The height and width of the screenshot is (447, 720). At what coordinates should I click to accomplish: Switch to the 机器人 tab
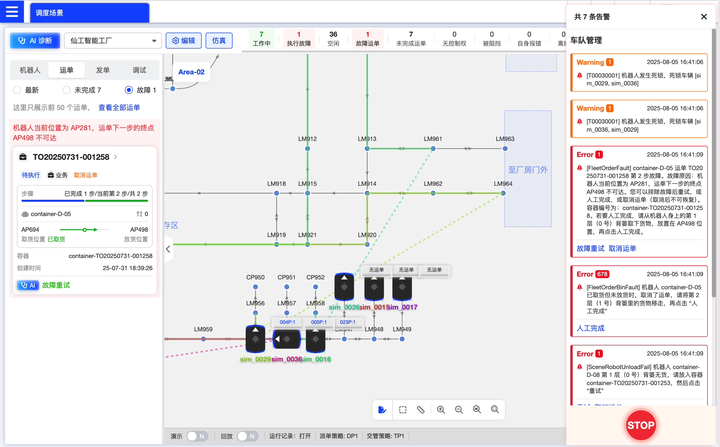tap(30, 70)
